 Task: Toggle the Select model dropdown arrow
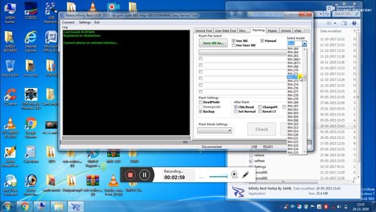pos(304,44)
